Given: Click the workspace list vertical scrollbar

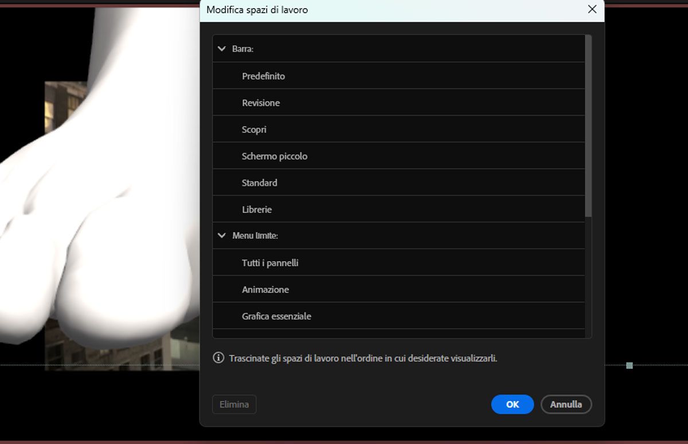Looking at the screenshot, I should pyautogui.click(x=588, y=126).
